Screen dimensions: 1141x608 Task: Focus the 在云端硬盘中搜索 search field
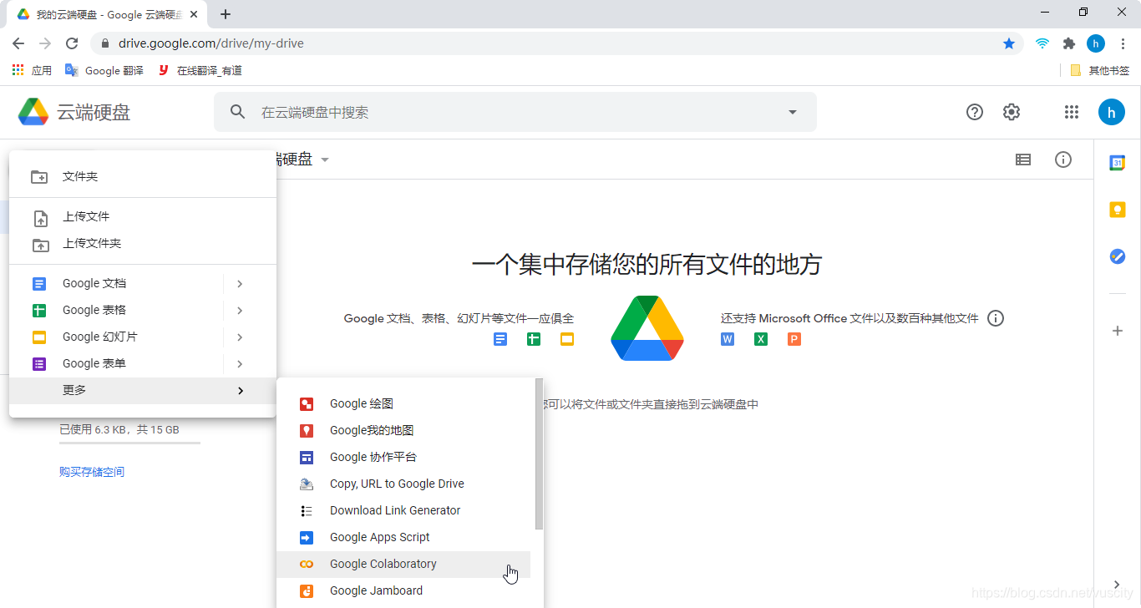tap(515, 112)
